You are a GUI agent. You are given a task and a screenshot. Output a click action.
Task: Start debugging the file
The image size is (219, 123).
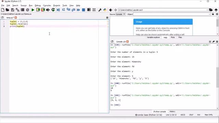point(58,10)
